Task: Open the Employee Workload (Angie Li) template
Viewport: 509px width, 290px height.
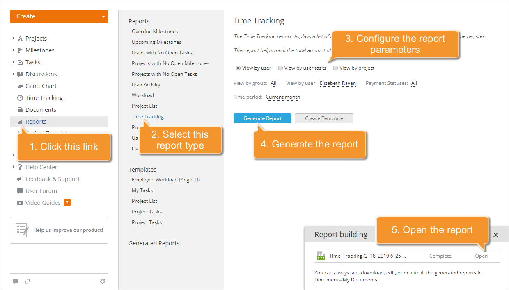Action: pos(166,179)
